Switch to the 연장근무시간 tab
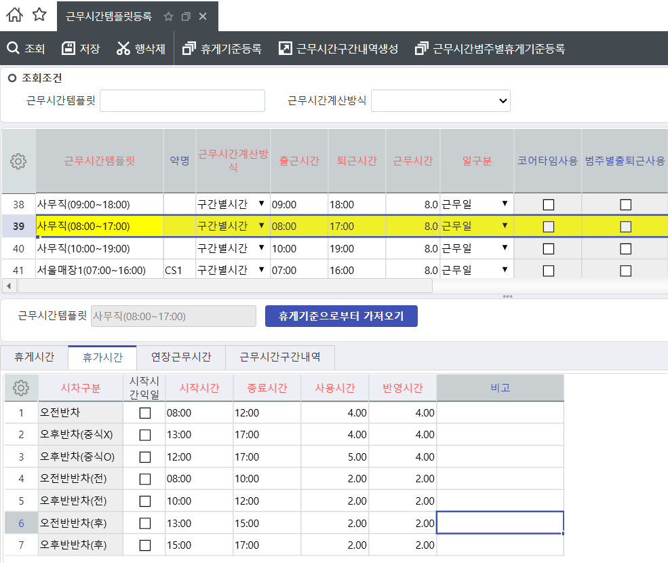 [x=180, y=356]
